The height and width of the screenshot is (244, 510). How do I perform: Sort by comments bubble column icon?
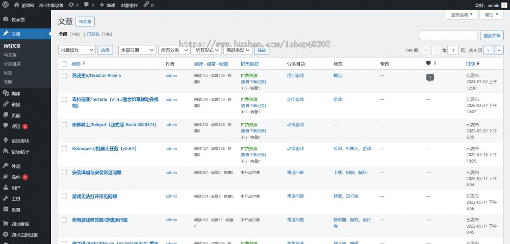click(x=428, y=63)
